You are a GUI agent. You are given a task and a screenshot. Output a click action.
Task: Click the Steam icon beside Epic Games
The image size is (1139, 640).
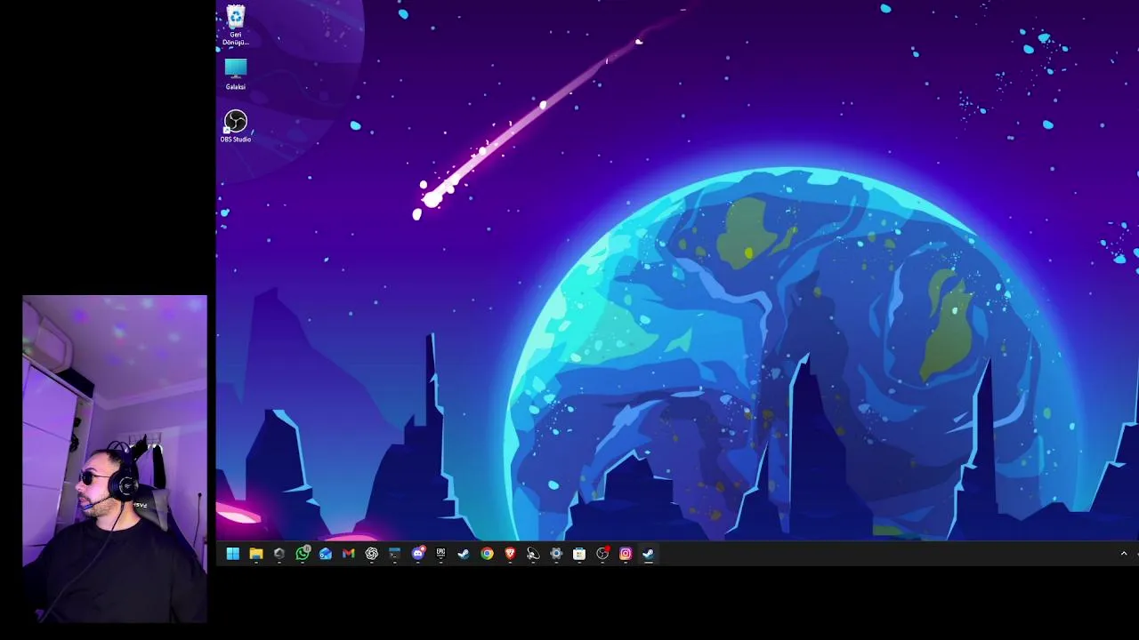tap(464, 554)
